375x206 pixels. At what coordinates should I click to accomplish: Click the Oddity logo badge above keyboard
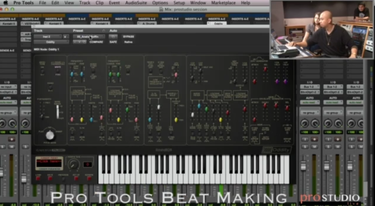tap(276, 150)
